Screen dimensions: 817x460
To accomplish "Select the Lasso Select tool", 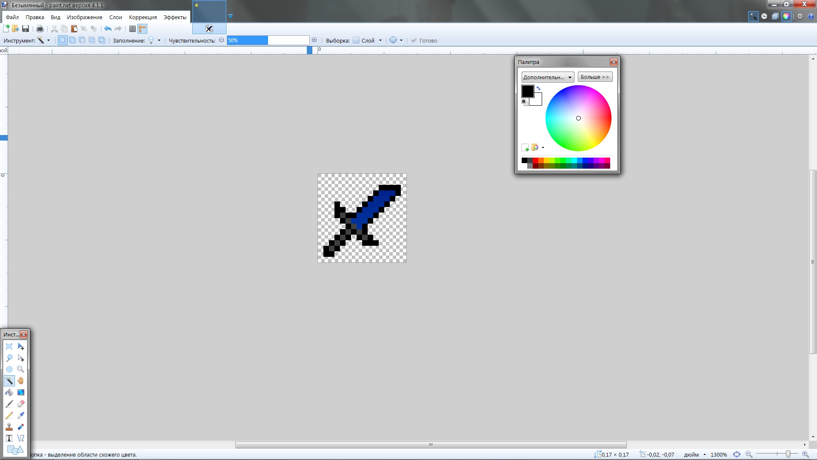I will click(x=9, y=358).
